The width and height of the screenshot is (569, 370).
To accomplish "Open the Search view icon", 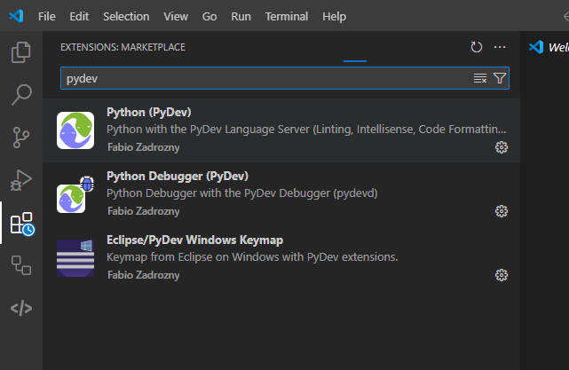I will point(21,94).
